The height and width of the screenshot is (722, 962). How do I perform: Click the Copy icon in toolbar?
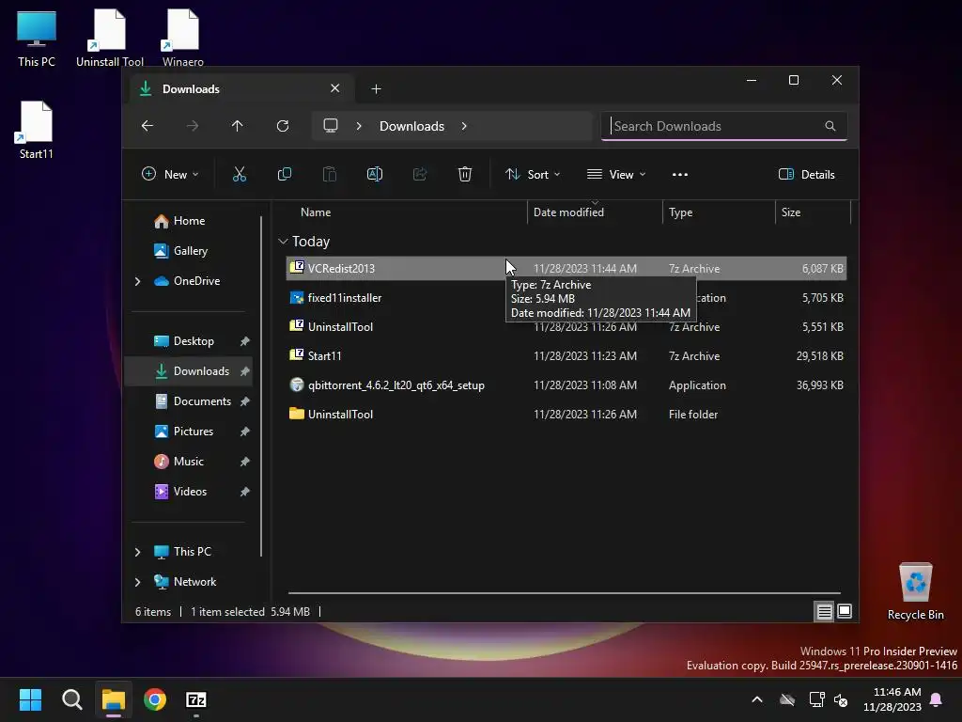[x=285, y=174]
